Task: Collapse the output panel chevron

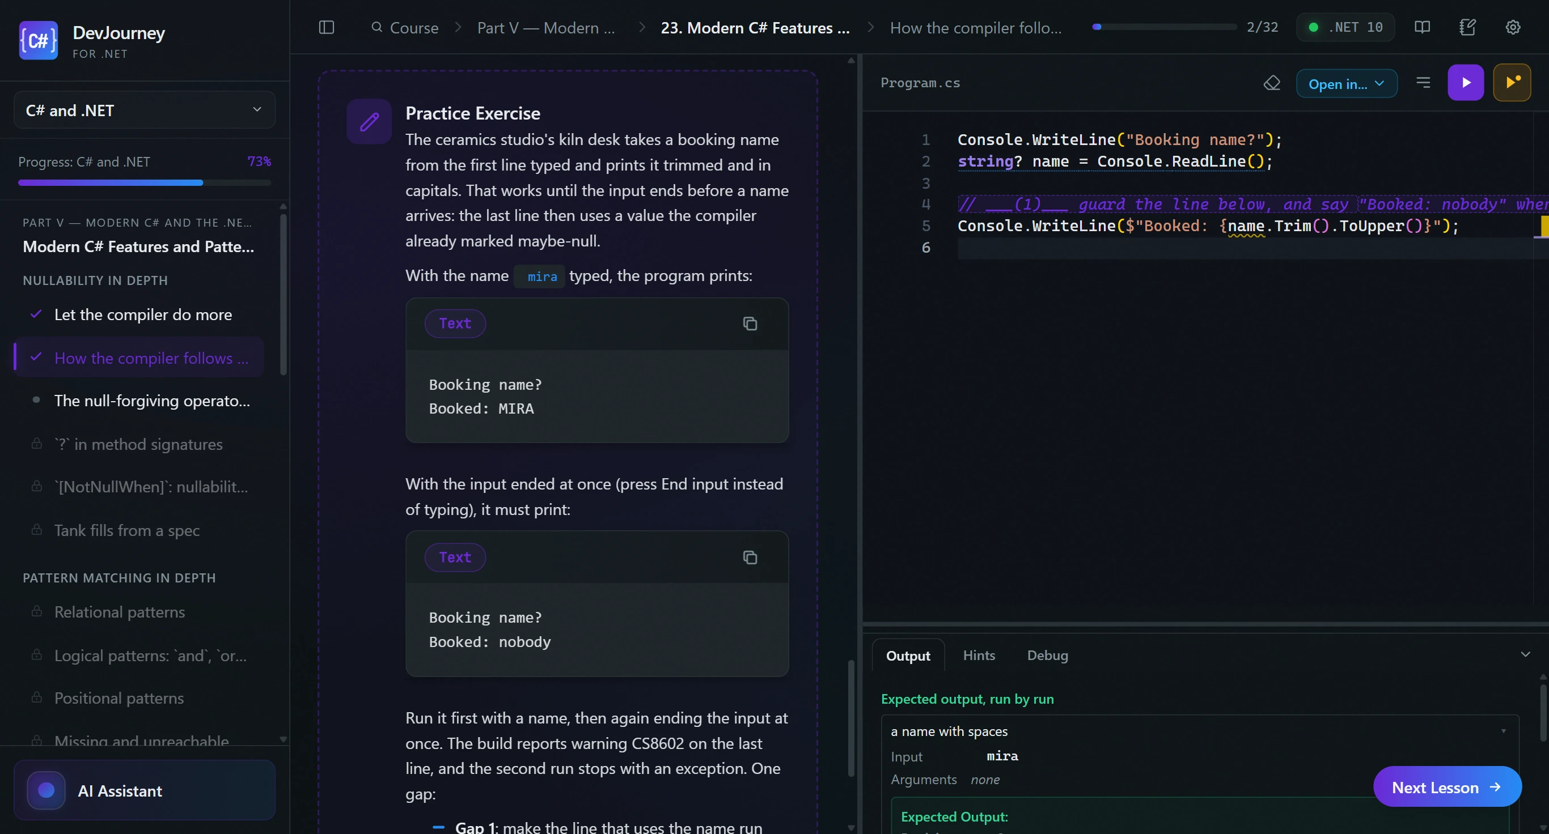Action: 1526,654
